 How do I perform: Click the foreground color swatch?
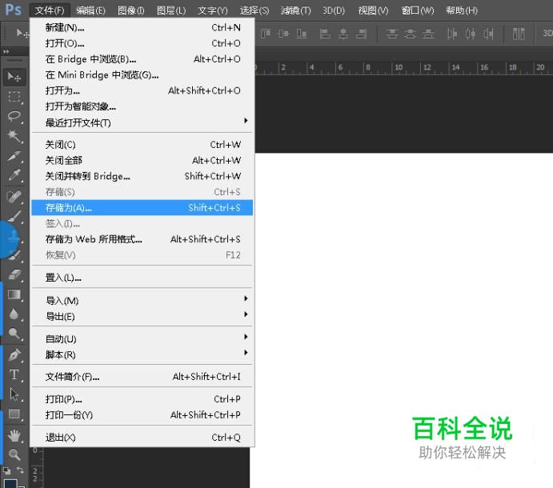pos(10,483)
